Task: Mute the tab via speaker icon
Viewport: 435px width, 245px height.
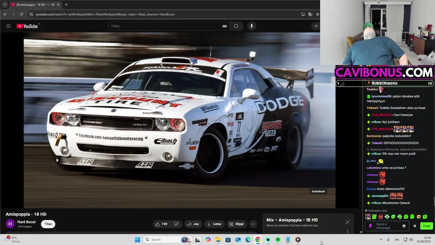Action: 53,5
